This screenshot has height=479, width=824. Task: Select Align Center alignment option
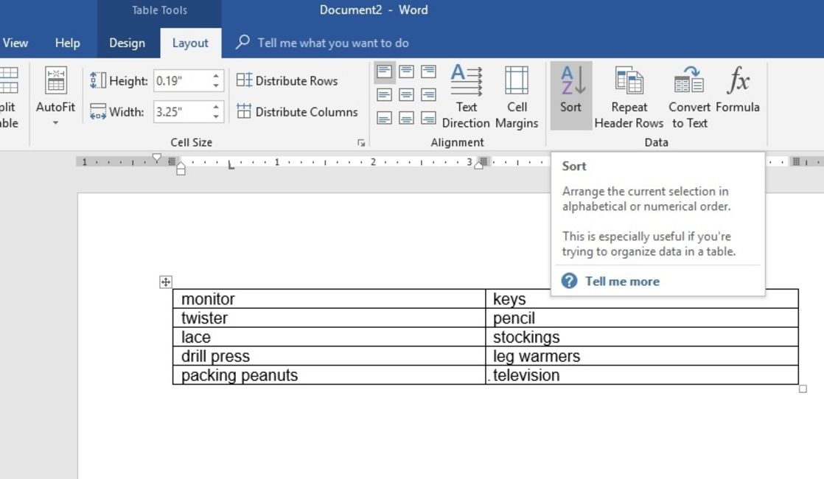coord(406,95)
